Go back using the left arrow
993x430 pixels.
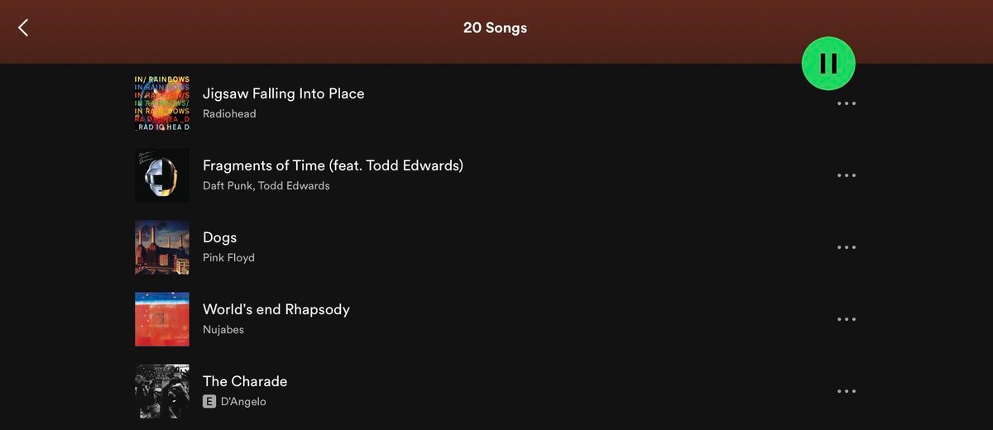point(23,27)
